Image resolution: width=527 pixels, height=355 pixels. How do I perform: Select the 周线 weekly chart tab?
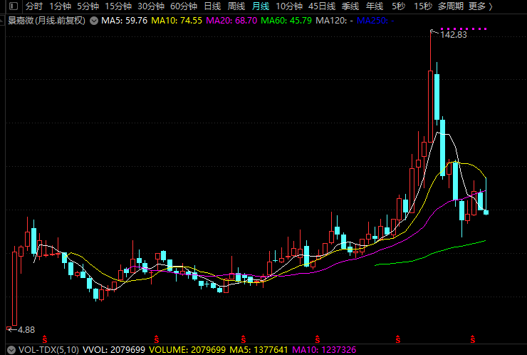click(236, 6)
